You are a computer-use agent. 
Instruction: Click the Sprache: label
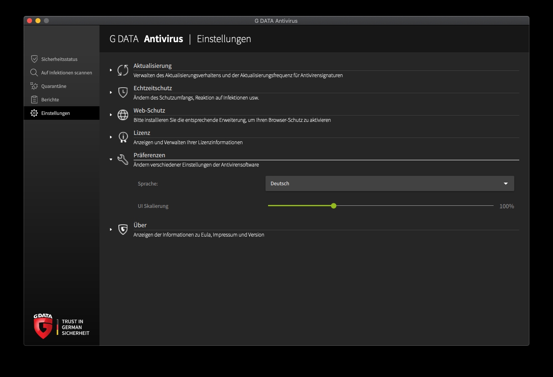pyautogui.click(x=148, y=184)
